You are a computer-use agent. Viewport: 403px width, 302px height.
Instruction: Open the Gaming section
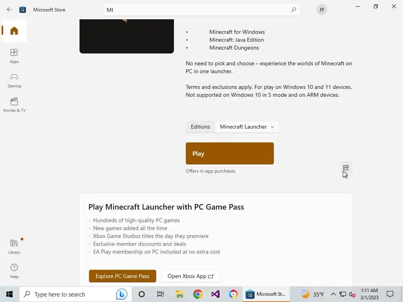click(14, 80)
